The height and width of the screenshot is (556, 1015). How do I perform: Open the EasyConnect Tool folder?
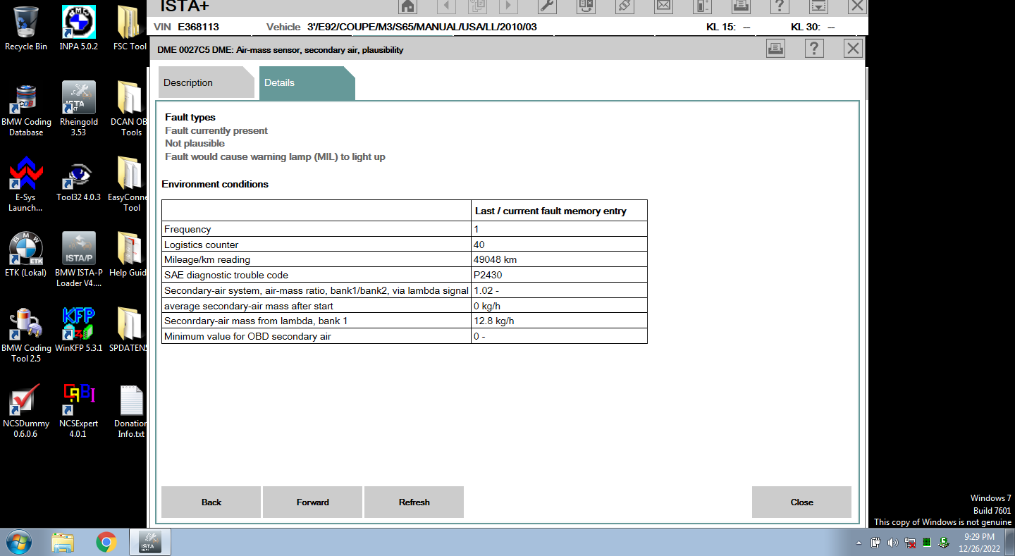tap(128, 185)
